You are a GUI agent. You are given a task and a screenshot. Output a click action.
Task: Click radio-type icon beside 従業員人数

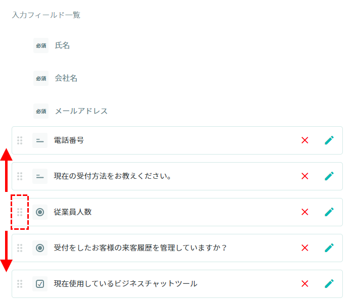tap(40, 212)
